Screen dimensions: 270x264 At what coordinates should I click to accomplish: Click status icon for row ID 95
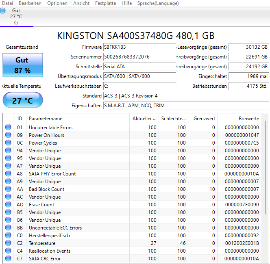[8, 158]
